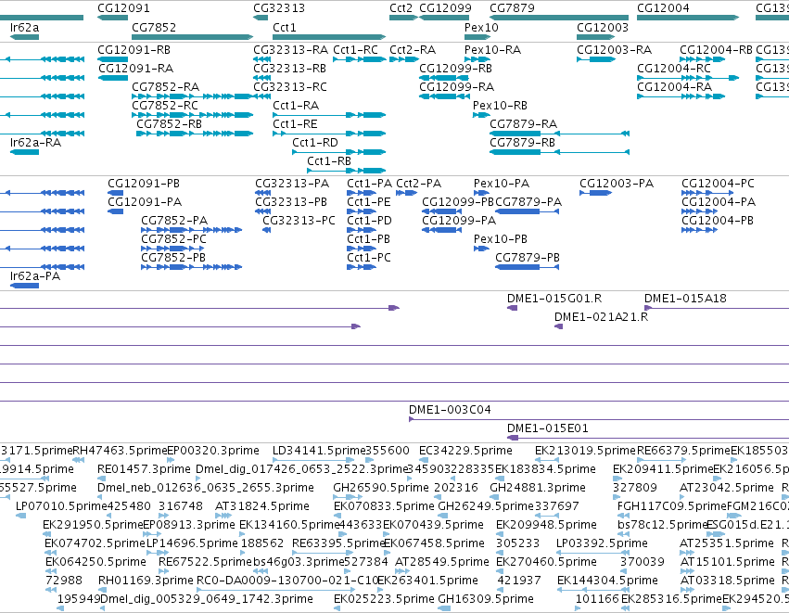Click transcript label CG12091-RB
The image size is (789, 613).
[134, 50]
